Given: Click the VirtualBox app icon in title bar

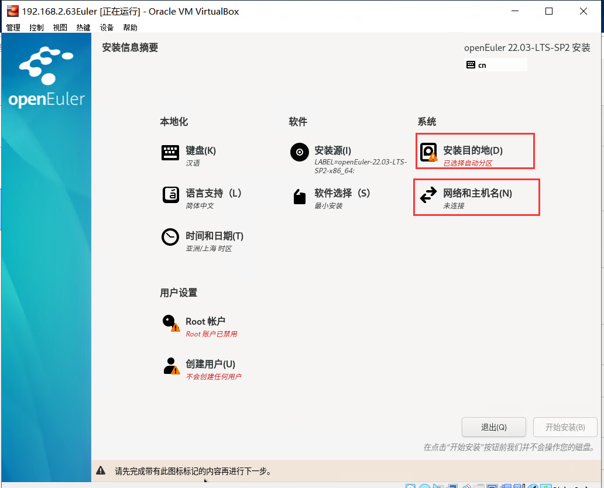Looking at the screenshot, I should click(13, 11).
